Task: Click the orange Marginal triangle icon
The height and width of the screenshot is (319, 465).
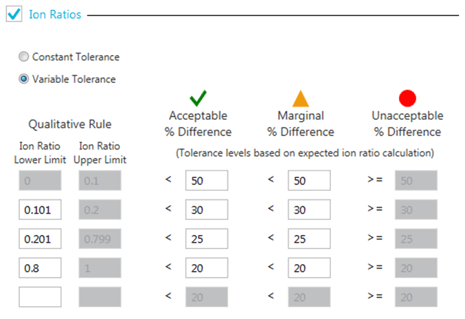Action: (301, 98)
